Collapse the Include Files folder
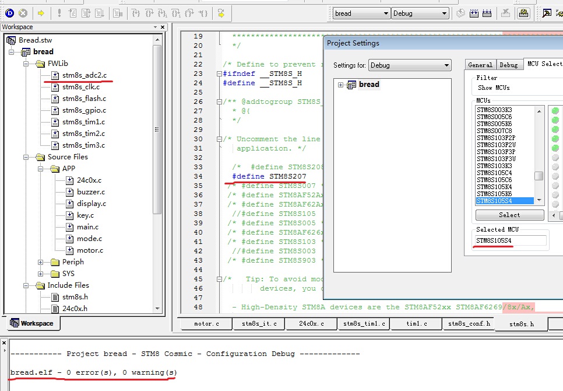The height and width of the screenshot is (391, 563). (x=26, y=286)
